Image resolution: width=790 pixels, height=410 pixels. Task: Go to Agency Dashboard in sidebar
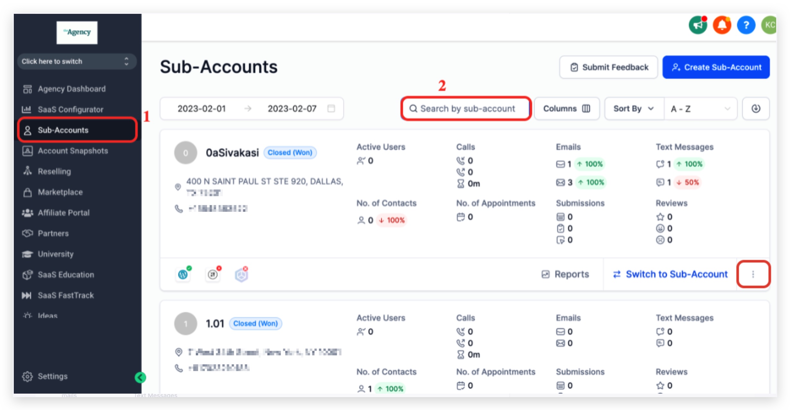71,89
